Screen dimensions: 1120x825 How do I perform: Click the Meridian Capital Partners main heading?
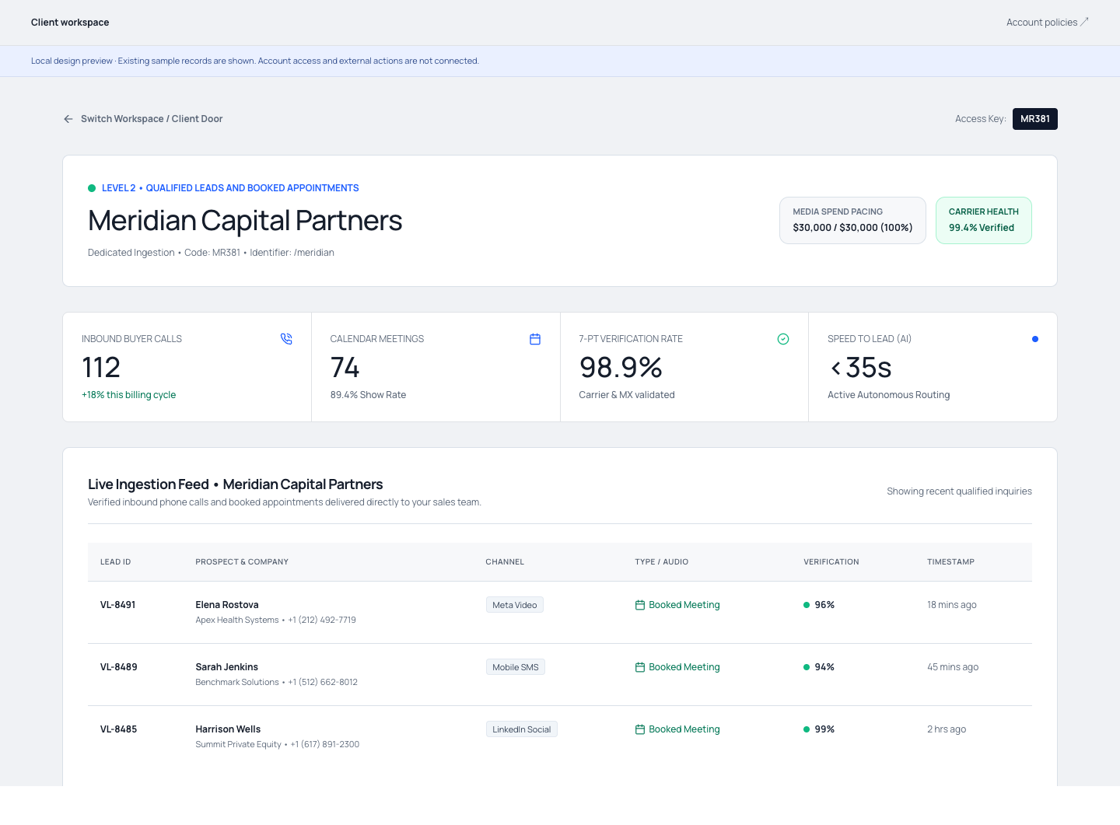(x=245, y=221)
